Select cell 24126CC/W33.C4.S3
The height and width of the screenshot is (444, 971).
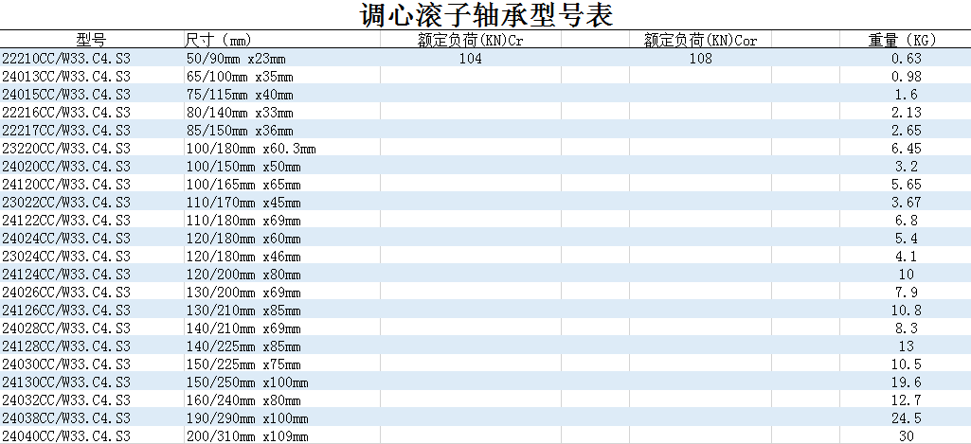tap(66, 311)
